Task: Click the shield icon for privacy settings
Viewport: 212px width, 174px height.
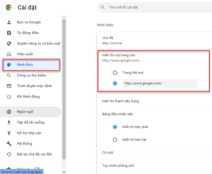Action: point(9,44)
